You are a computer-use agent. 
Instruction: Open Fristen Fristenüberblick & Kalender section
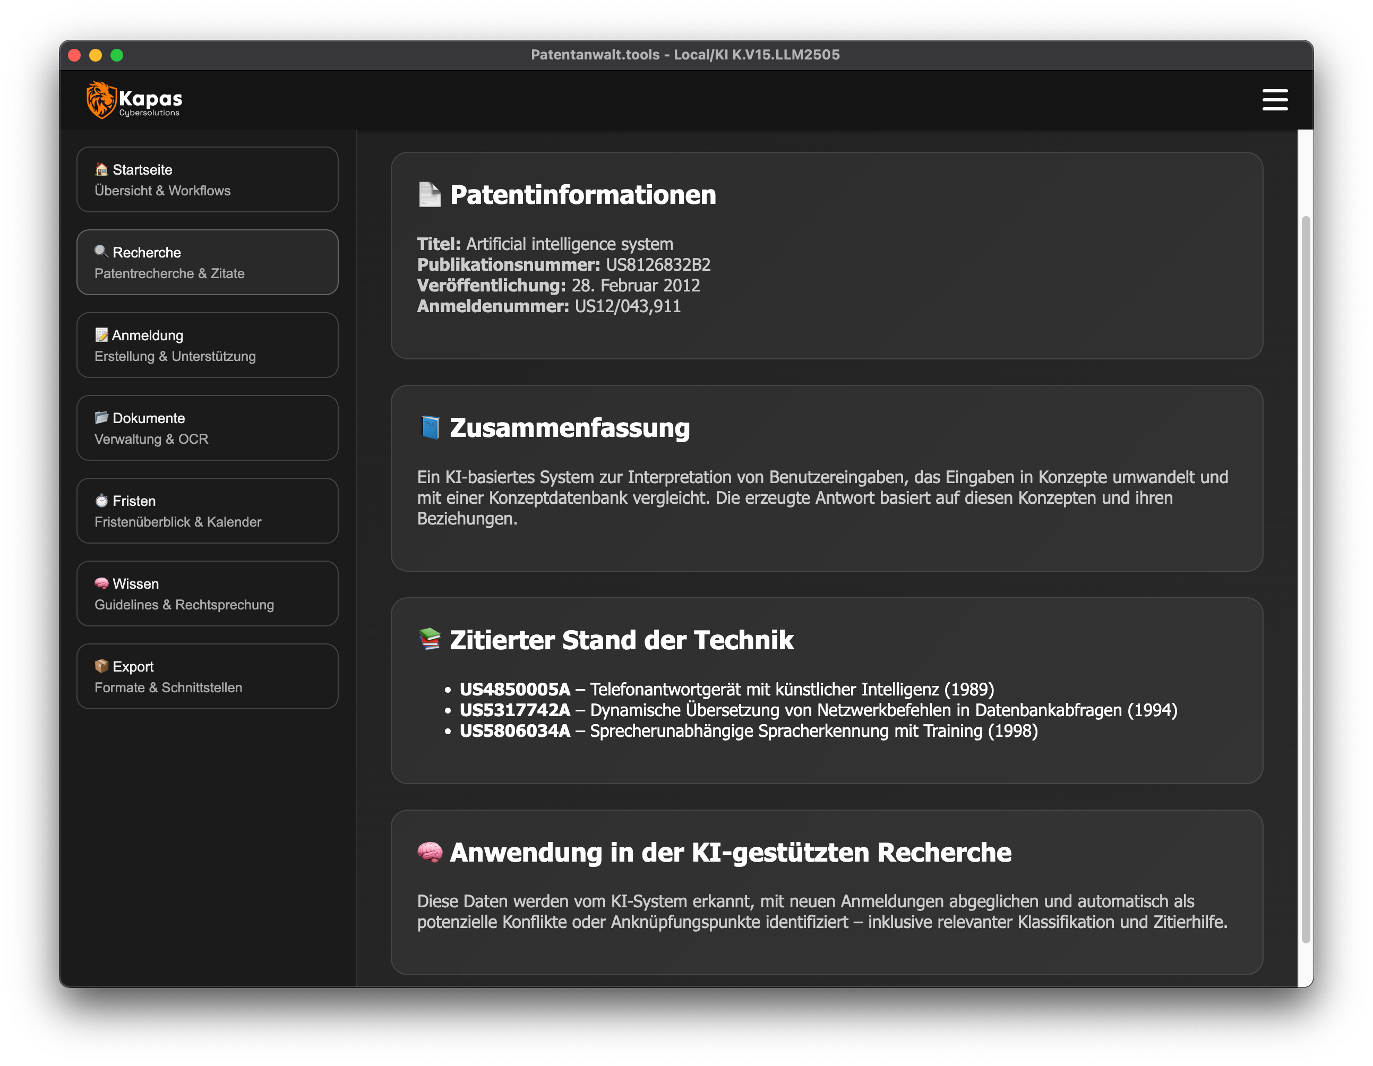coord(207,511)
